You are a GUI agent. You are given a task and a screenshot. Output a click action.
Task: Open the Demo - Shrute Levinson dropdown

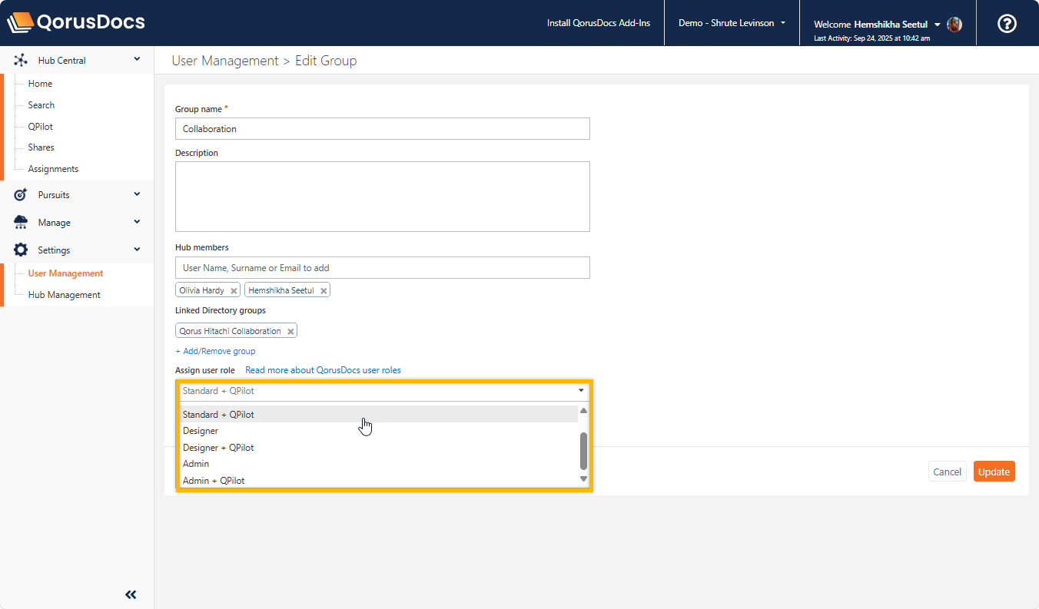(732, 23)
